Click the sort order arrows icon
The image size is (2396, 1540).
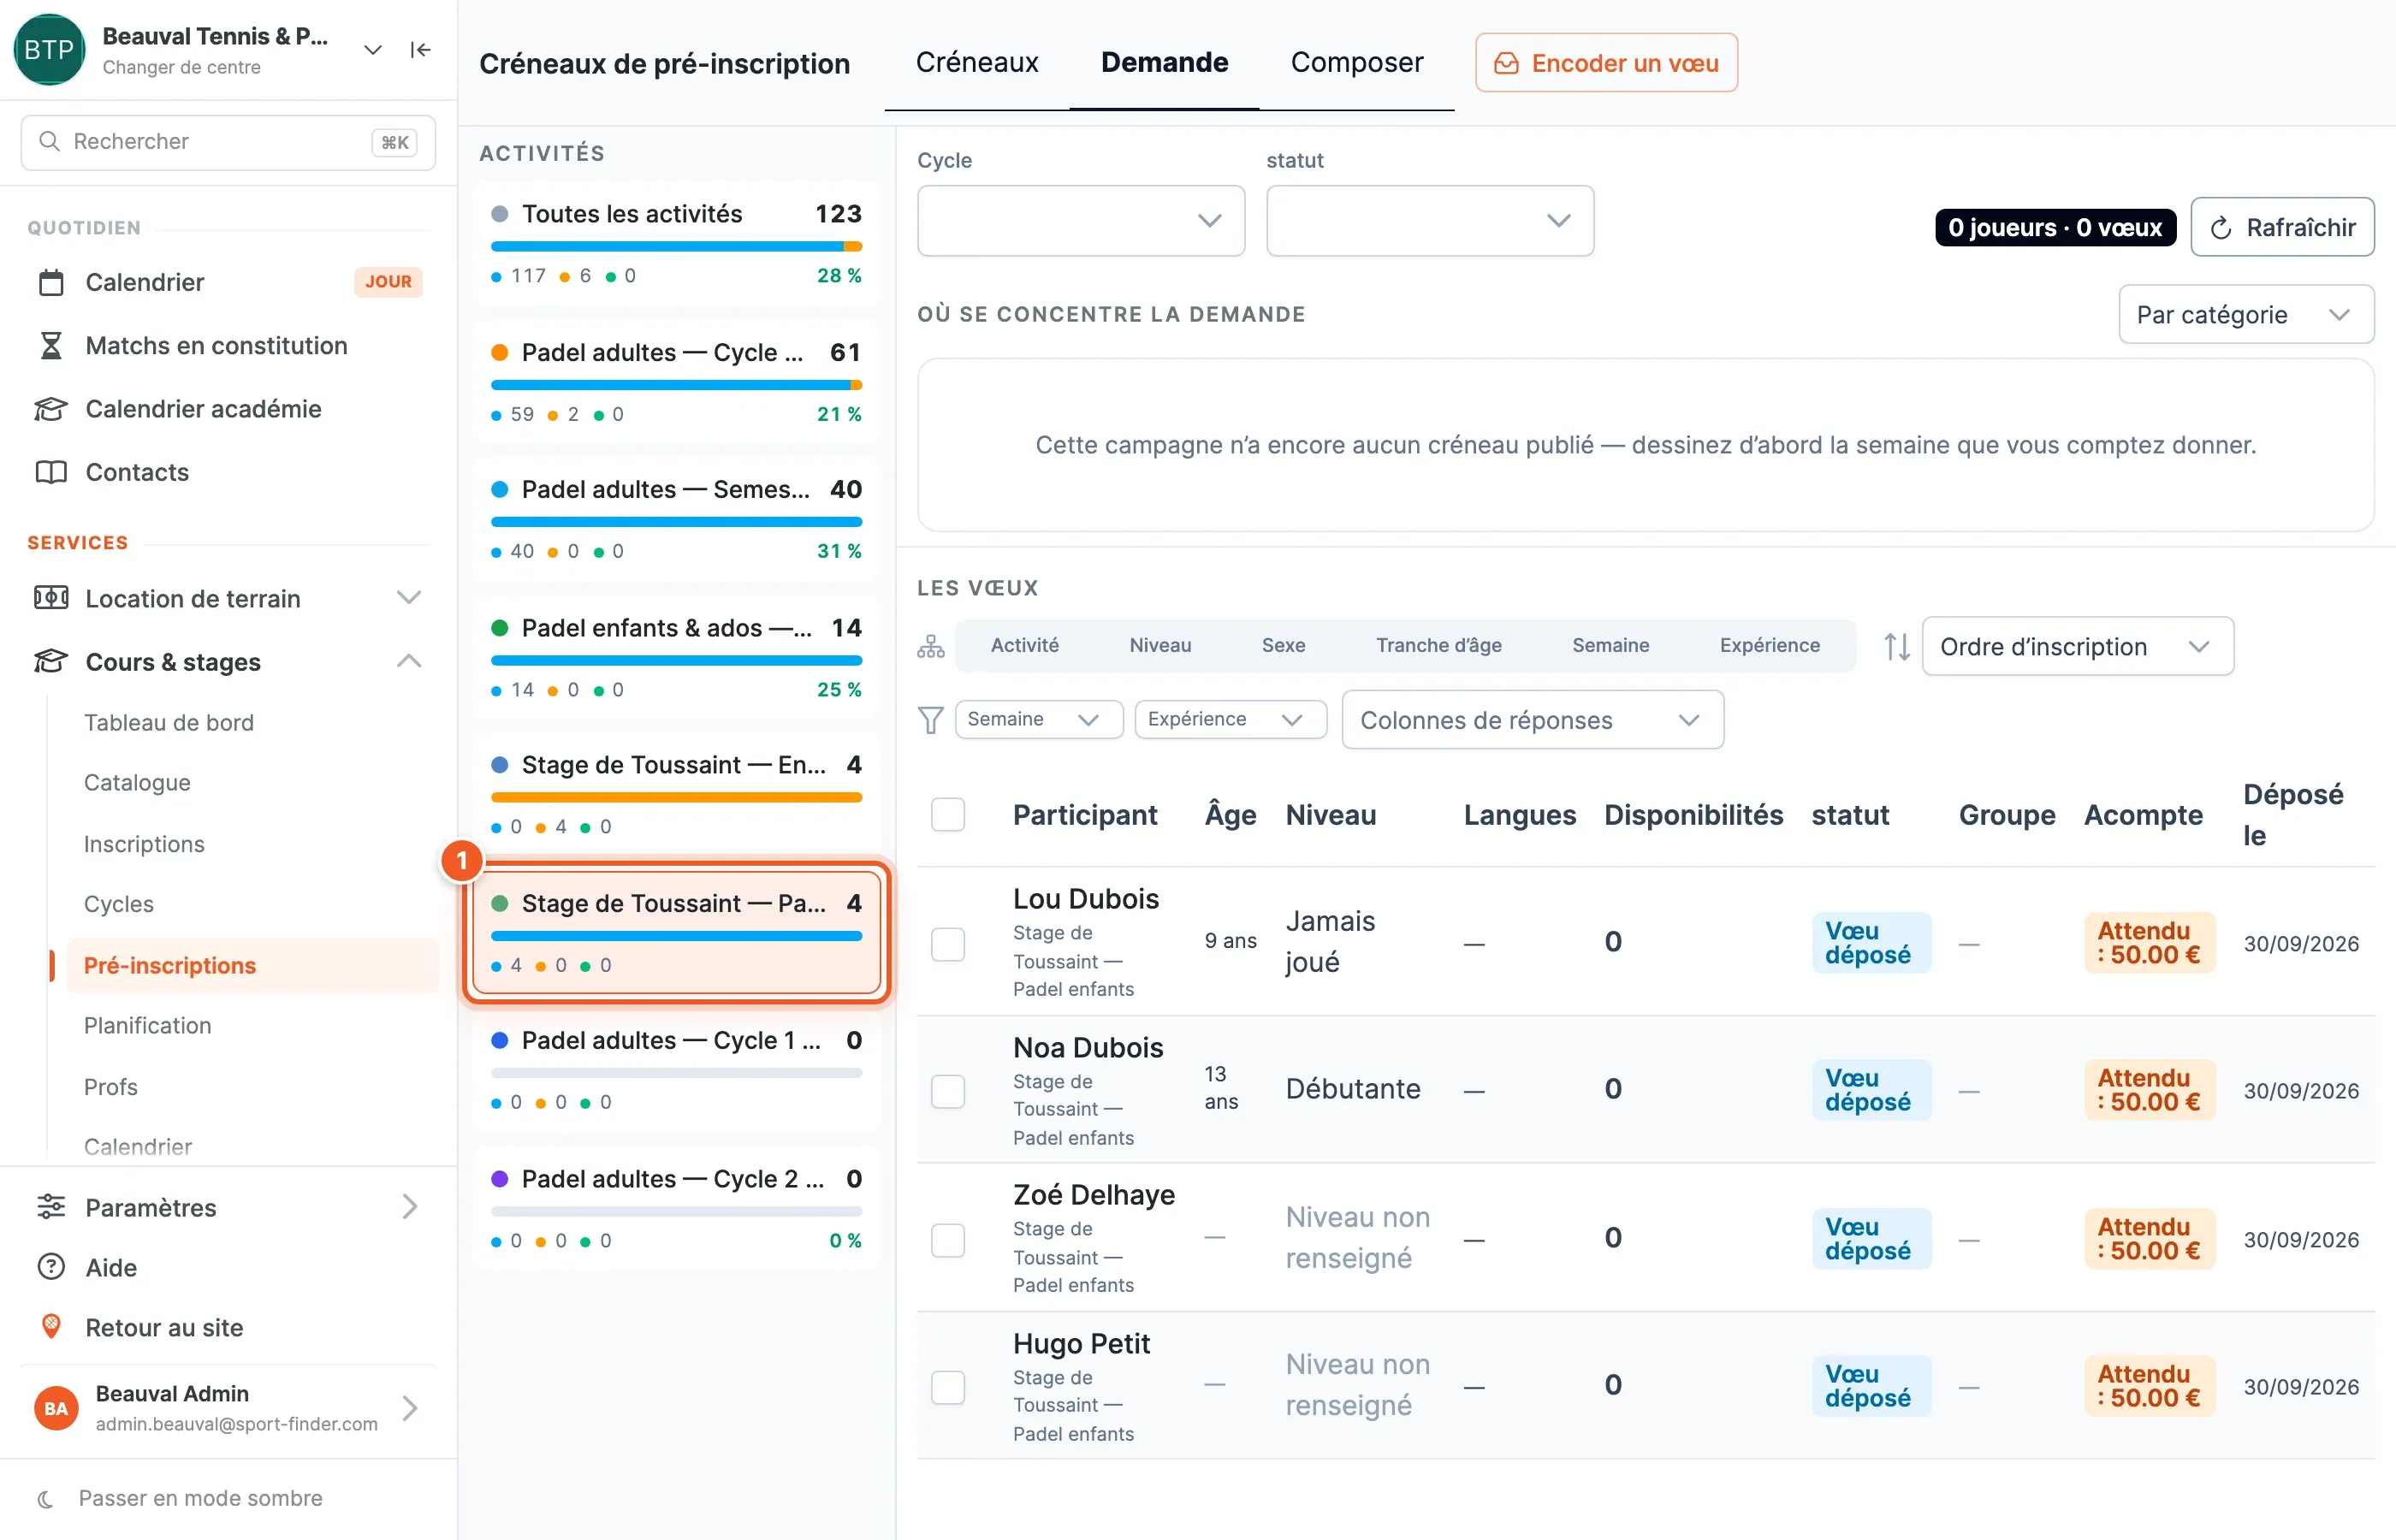1896,647
